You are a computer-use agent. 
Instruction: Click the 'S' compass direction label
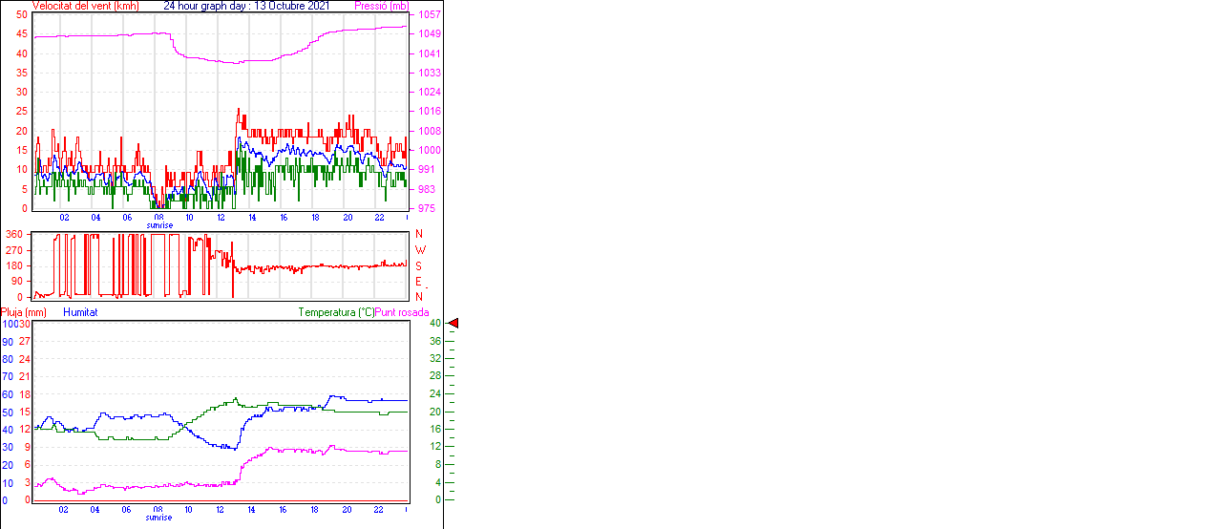(x=418, y=265)
